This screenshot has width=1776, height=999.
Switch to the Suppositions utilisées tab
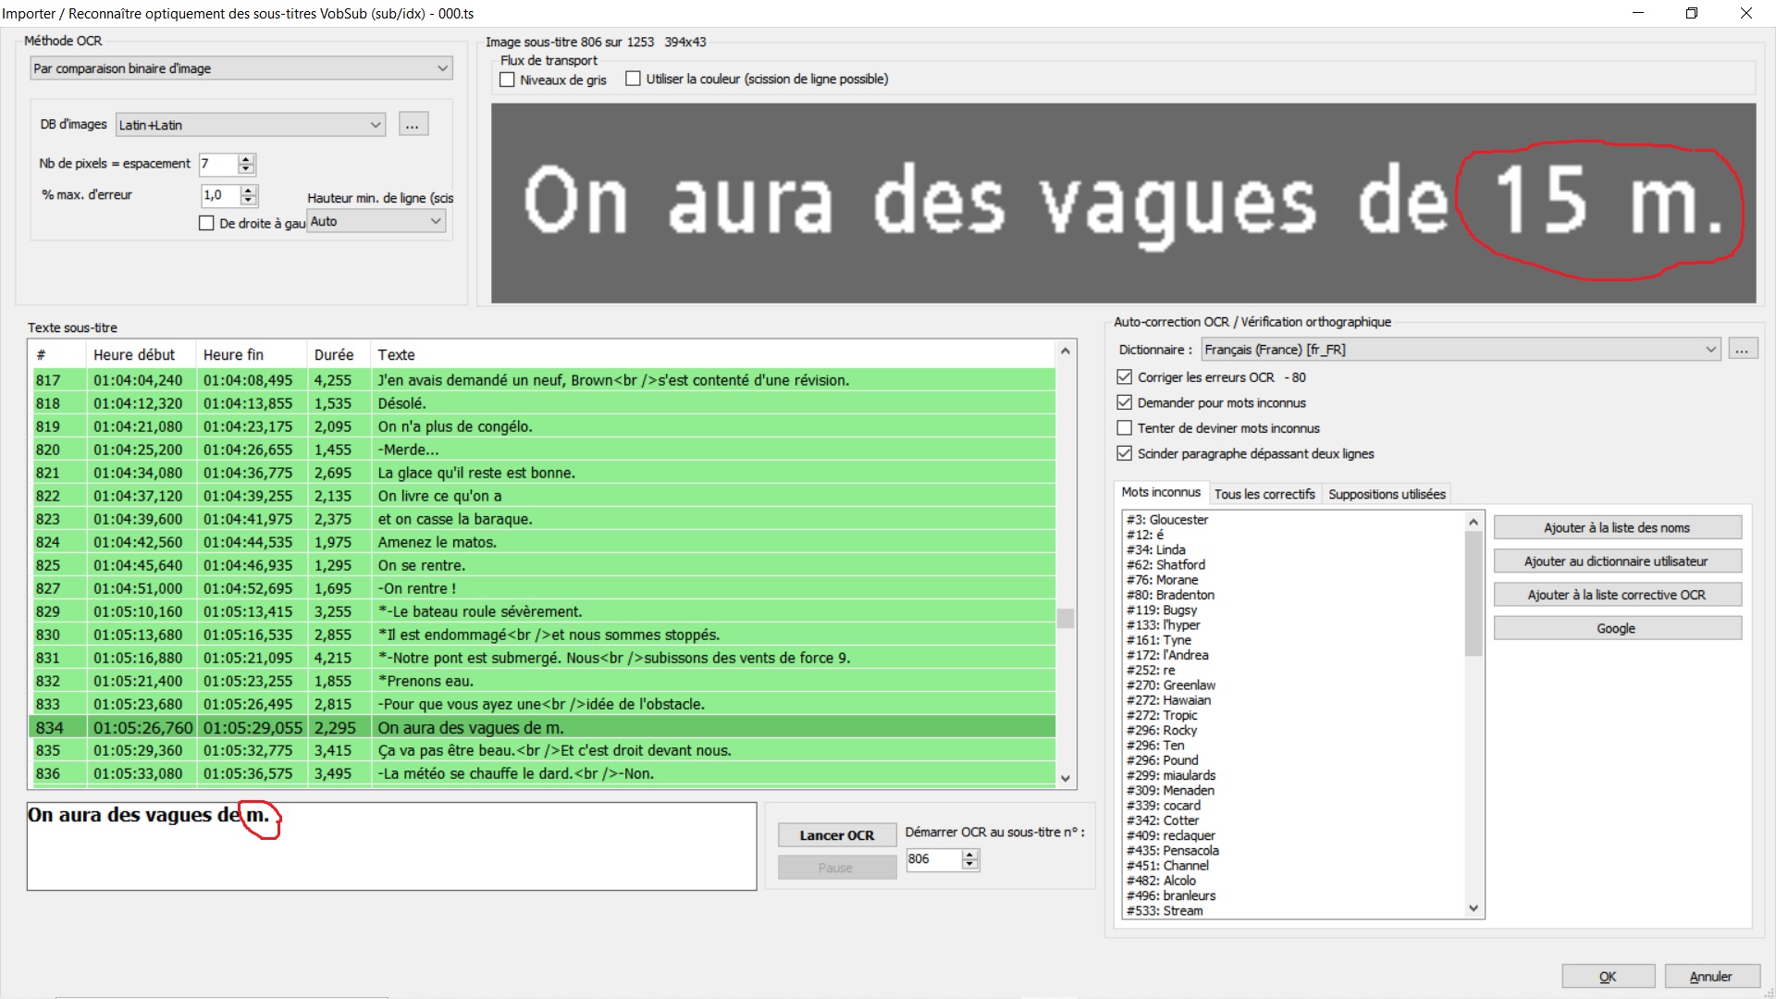1386,493
